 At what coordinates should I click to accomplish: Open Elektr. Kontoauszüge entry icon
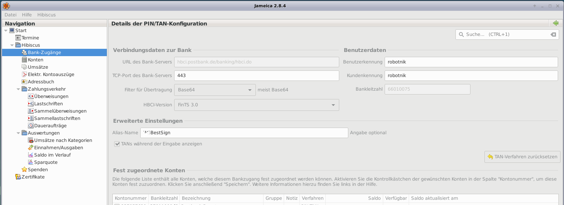[x=24, y=74]
